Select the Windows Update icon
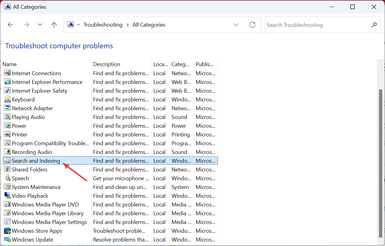This screenshot has height=246, width=385. [x=7, y=239]
